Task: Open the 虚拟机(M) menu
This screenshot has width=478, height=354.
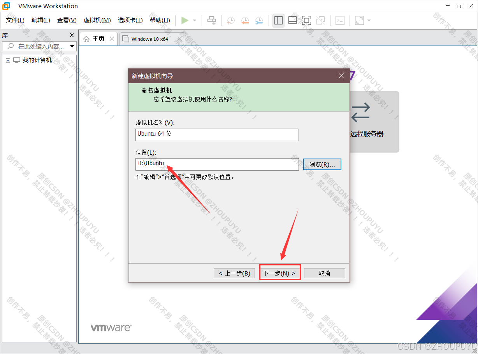Action: (97, 20)
